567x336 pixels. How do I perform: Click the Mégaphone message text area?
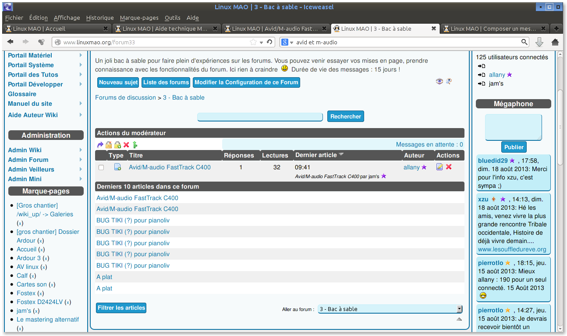pos(514,127)
